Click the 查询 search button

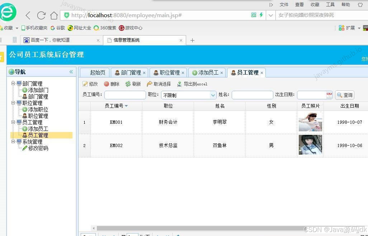pos(345,95)
